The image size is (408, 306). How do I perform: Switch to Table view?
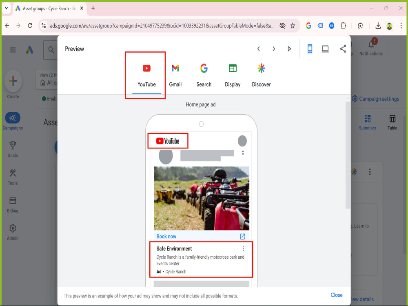(x=392, y=122)
